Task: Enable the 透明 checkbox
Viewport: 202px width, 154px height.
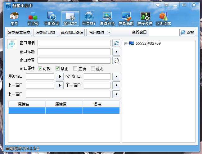Action: point(93,68)
